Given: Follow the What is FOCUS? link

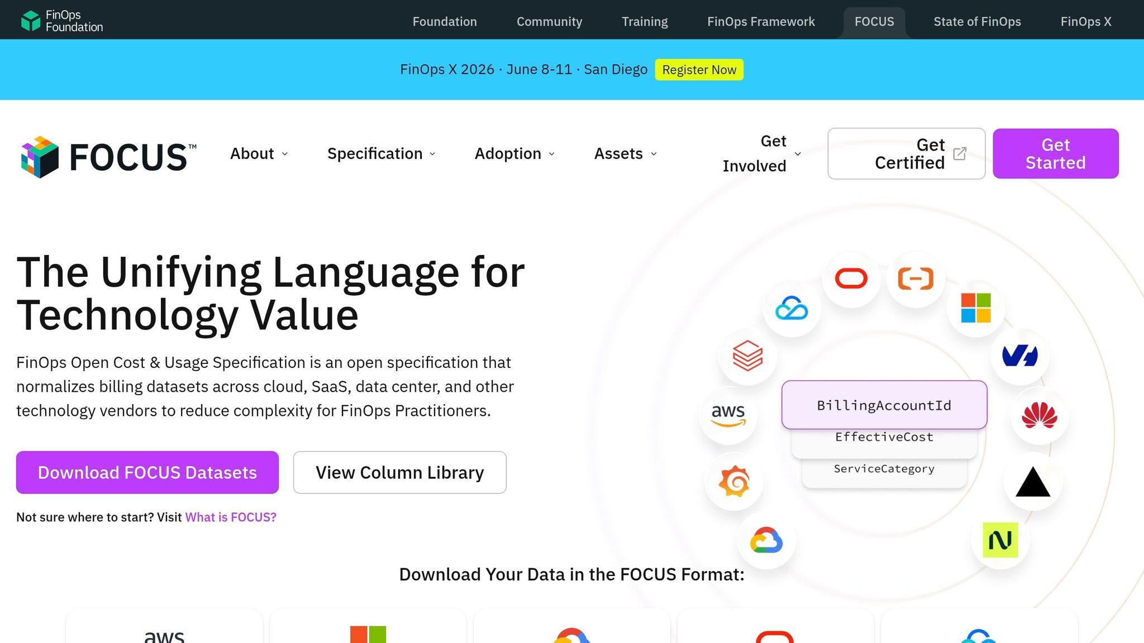Looking at the screenshot, I should click(231, 517).
